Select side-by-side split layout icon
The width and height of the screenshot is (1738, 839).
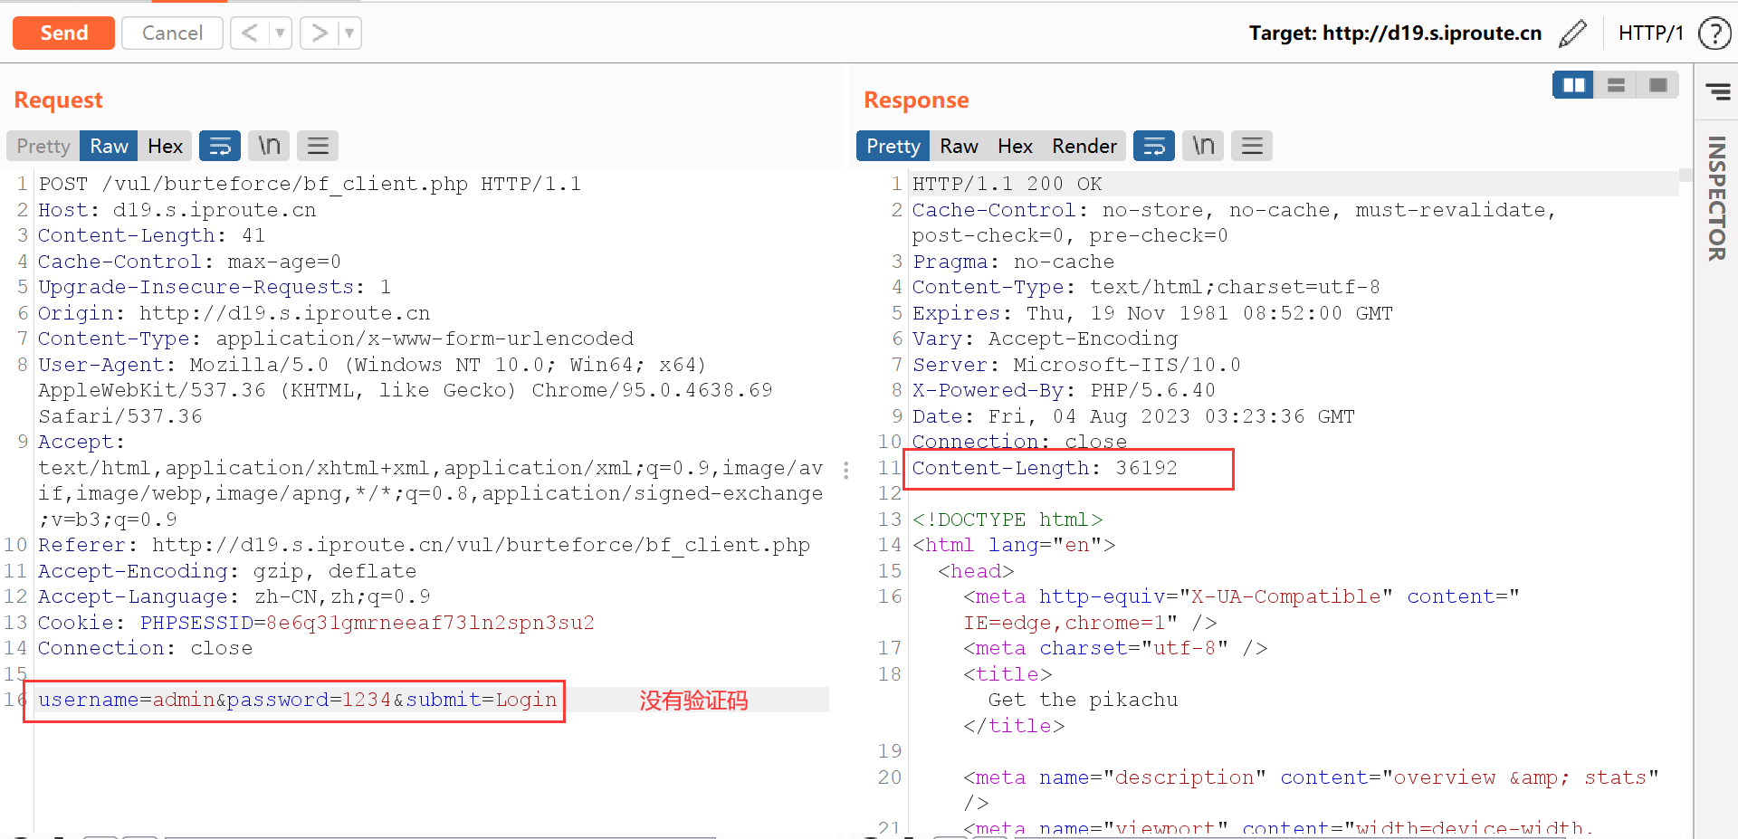click(x=1573, y=85)
